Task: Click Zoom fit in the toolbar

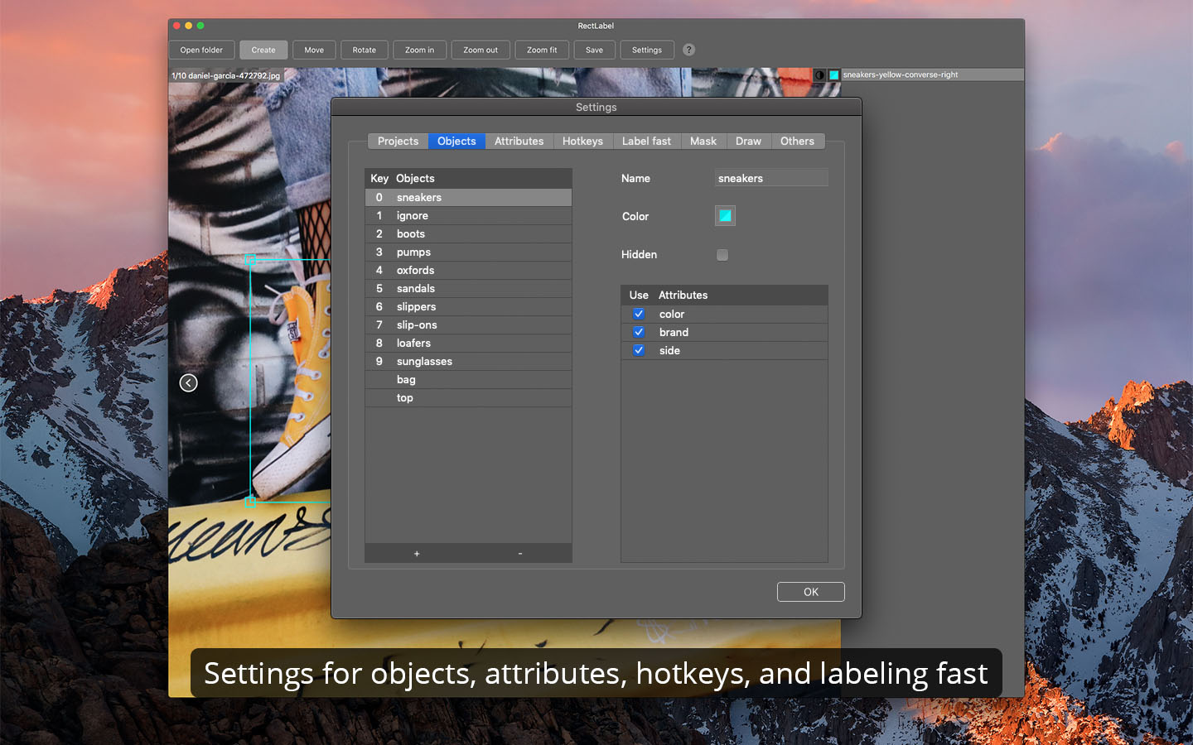Action: point(542,50)
